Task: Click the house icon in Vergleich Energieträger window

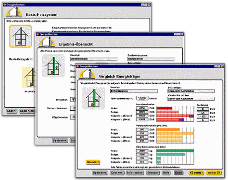Action: tap(93, 98)
